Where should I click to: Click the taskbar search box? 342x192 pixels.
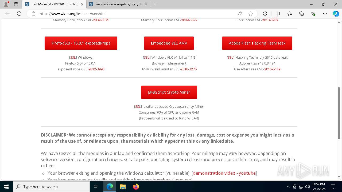pos(51,187)
